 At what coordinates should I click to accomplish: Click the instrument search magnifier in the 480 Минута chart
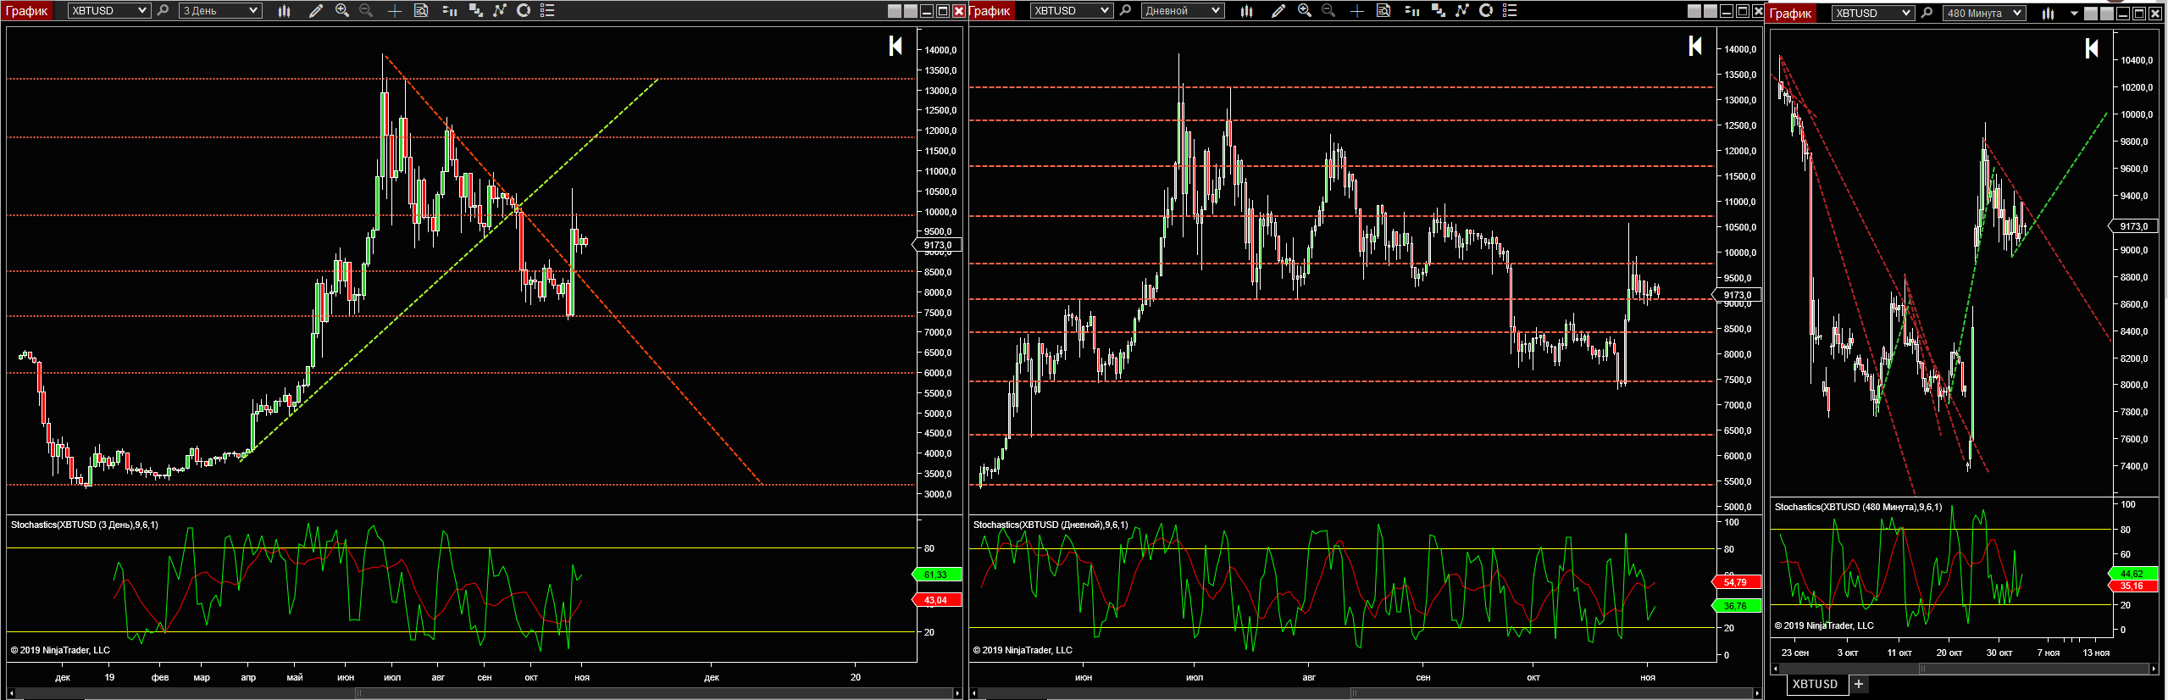[x=1927, y=13]
